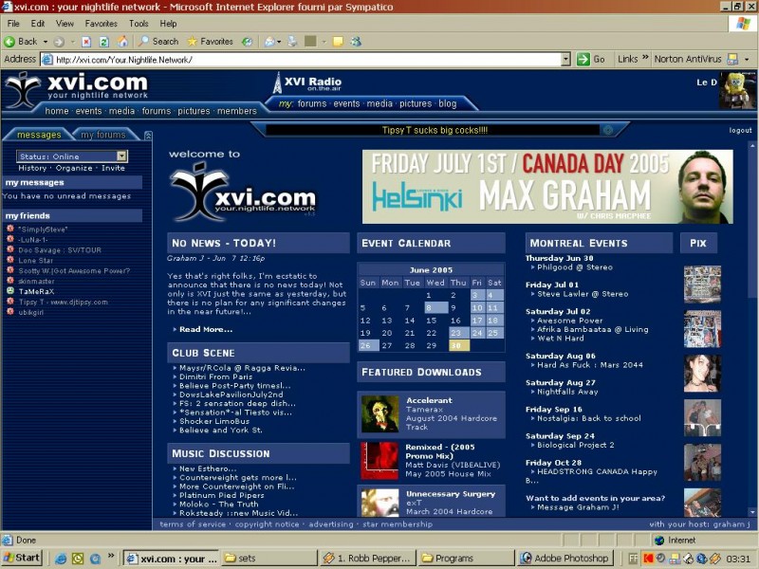
Task: Click the Messenger toolbar icon
Action: (357, 42)
